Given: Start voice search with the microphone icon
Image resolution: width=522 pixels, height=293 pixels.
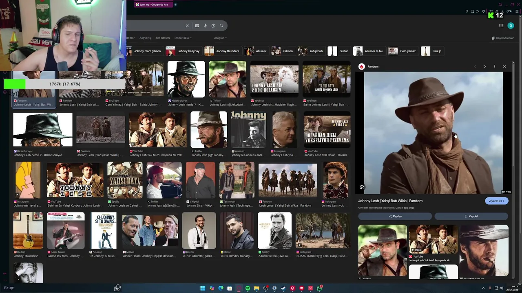Looking at the screenshot, I should point(205,26).
